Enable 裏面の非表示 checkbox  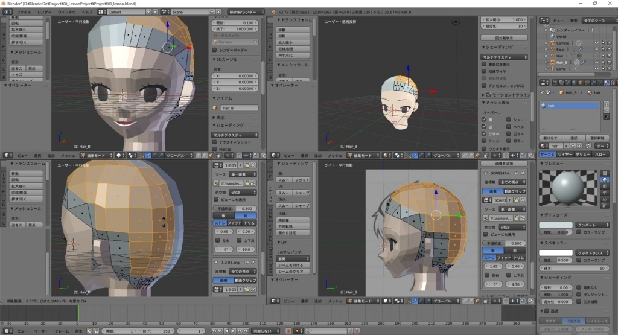(x=484, y=64)
